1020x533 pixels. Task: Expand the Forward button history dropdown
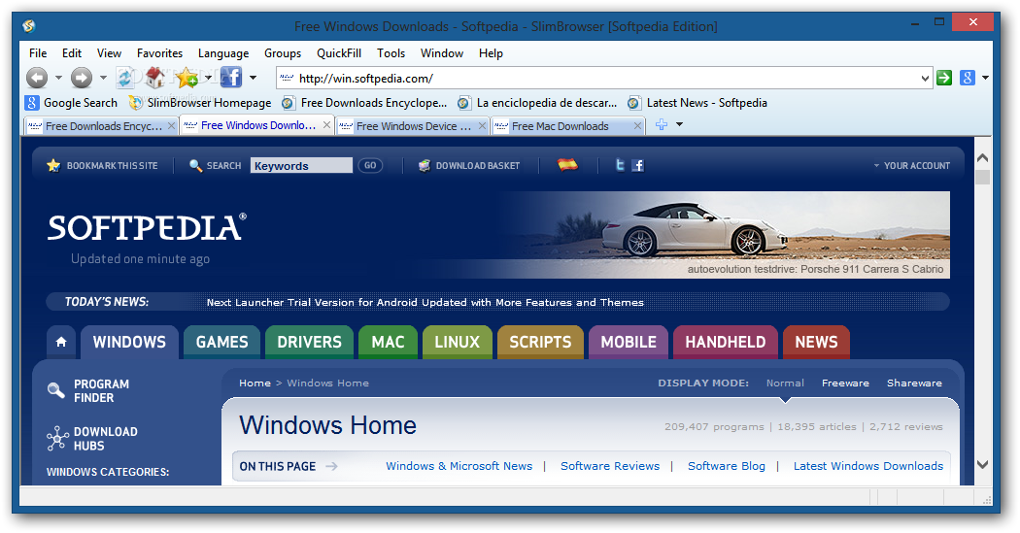click(x=103, y=78)
